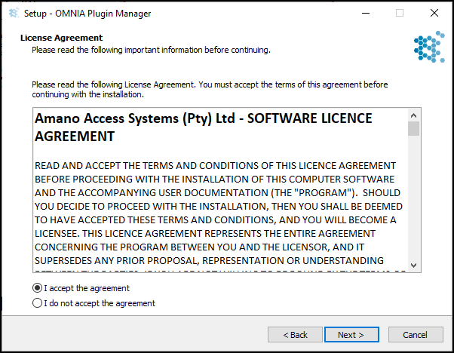Click the 'License Agreement' heading

coord(61,38)
